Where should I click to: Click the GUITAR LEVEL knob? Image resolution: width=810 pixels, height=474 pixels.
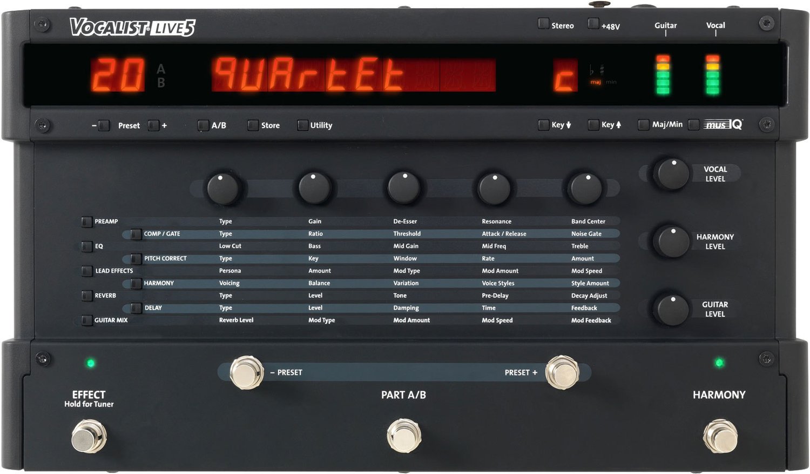(671, 309)
